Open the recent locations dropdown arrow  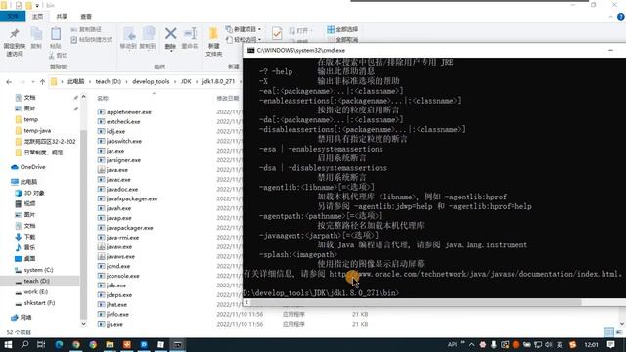point(32,82)
